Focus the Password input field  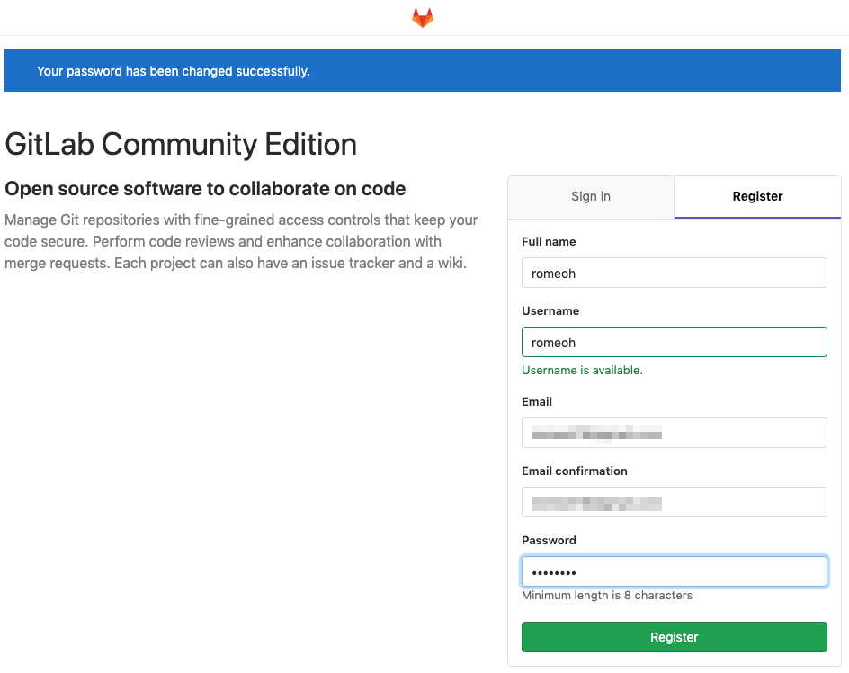coord(675,571)
